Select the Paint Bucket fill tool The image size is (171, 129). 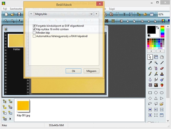pyautogui.click(x=150, y=68)
